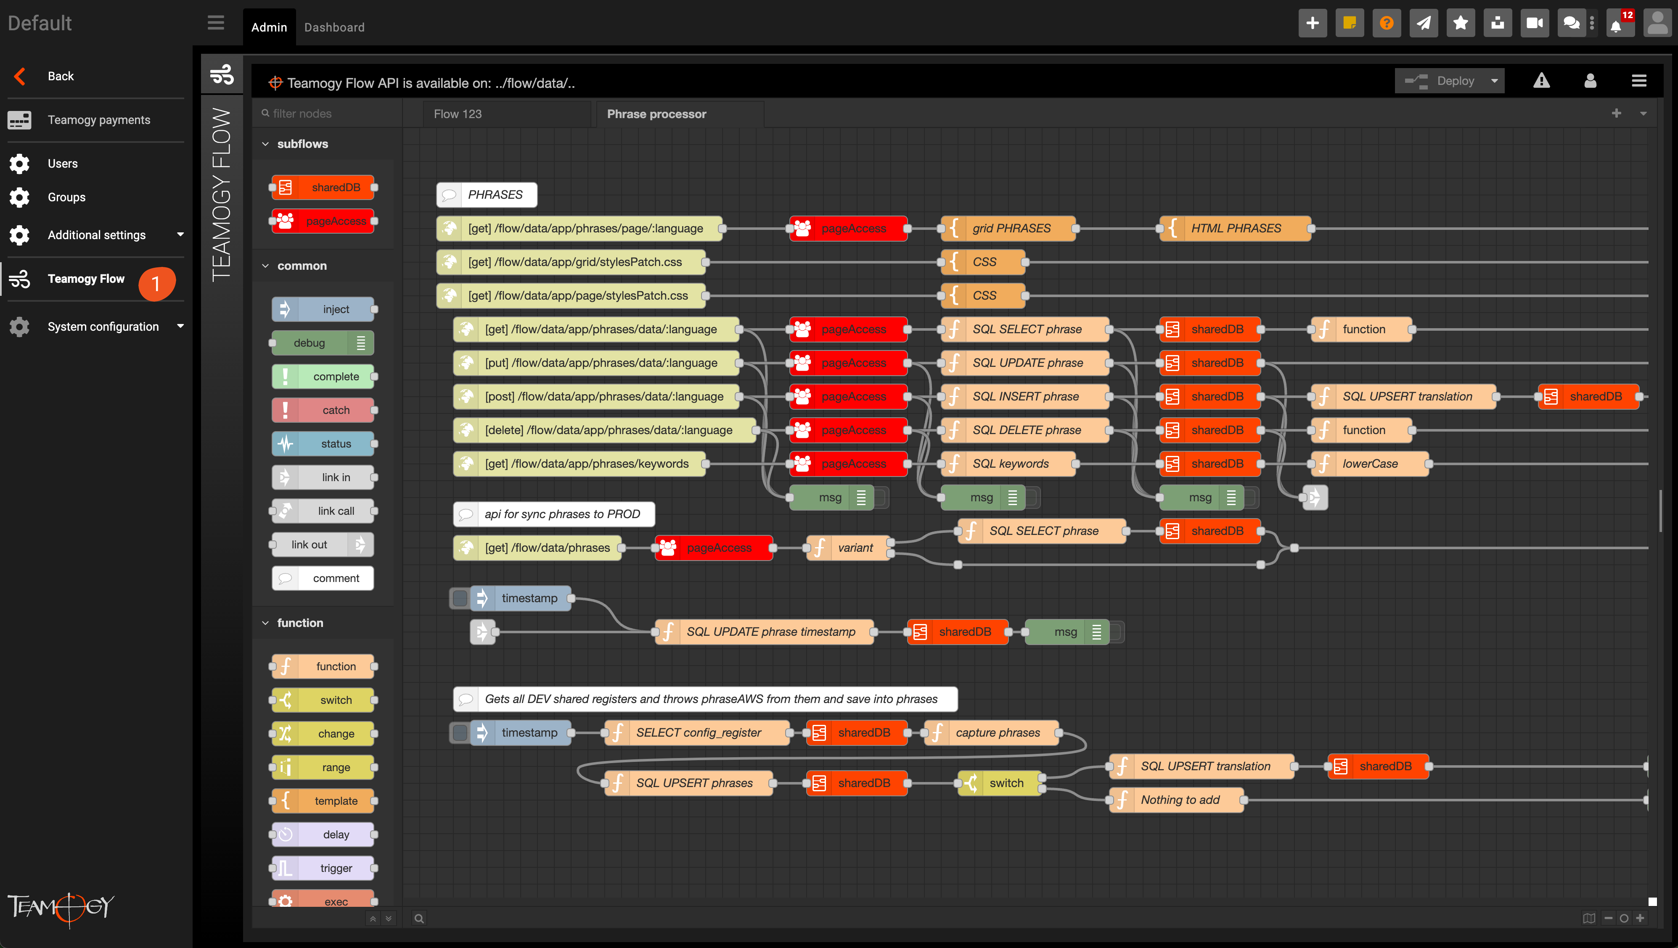Select the switch palette node
The height and width of the screenshot is (948, 1678).
tap(323, 700)
